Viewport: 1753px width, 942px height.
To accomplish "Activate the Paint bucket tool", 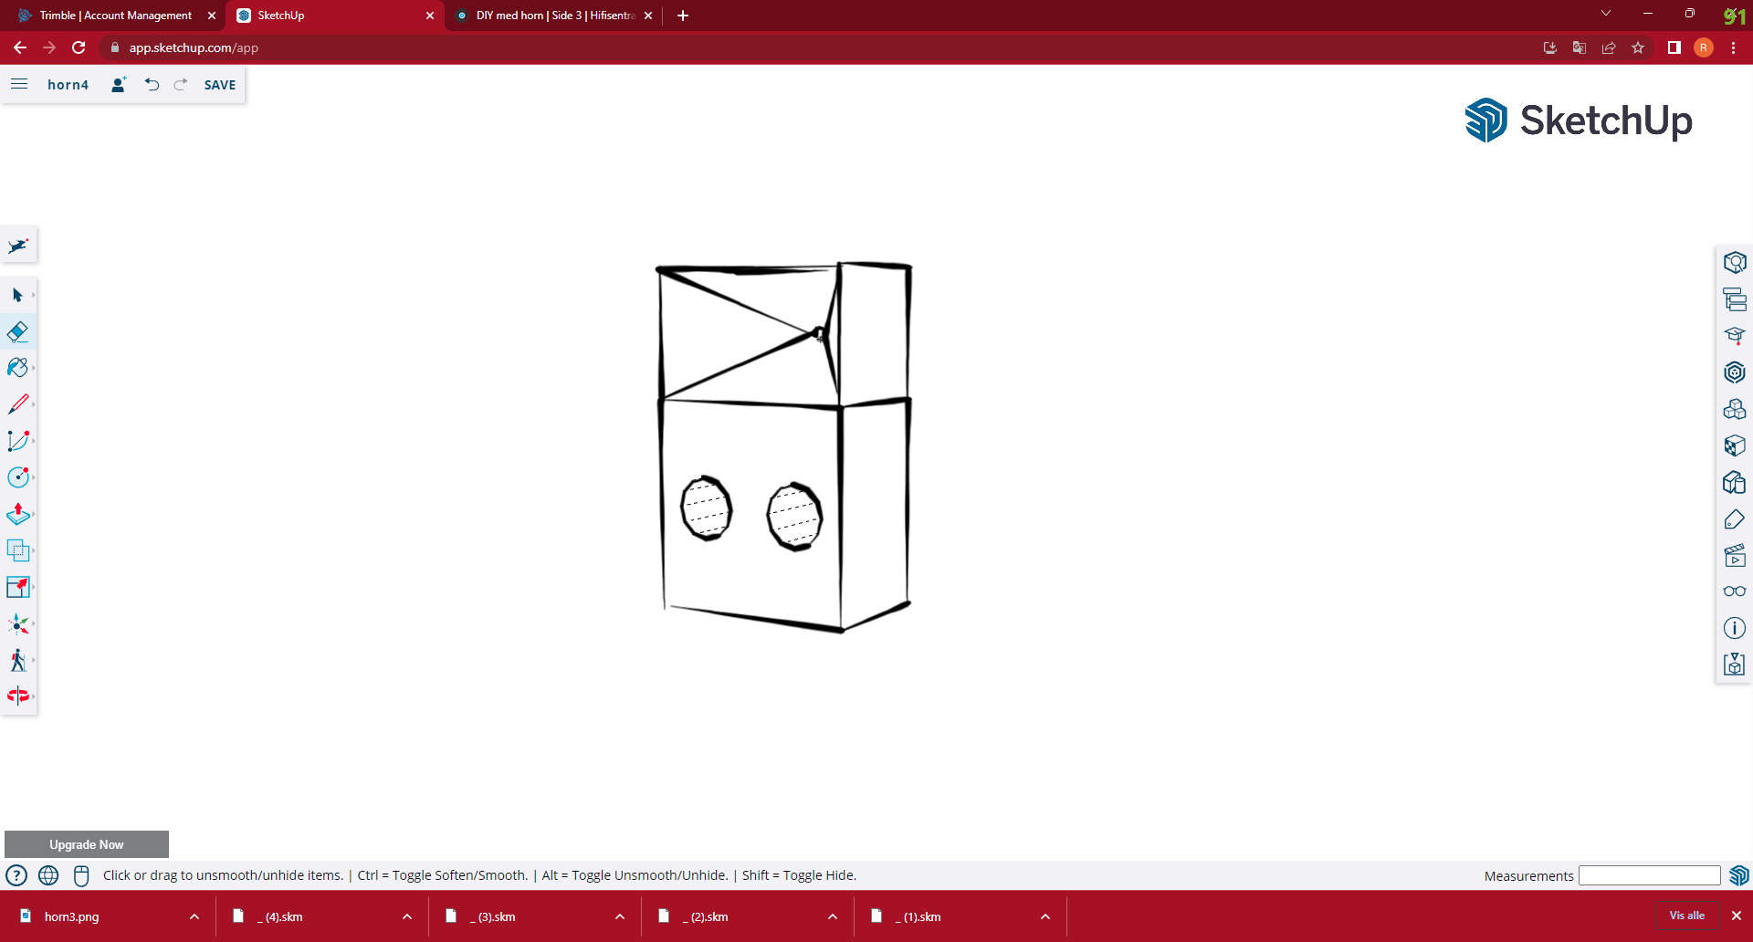I will pyautogui.click(x=17, y=368).
